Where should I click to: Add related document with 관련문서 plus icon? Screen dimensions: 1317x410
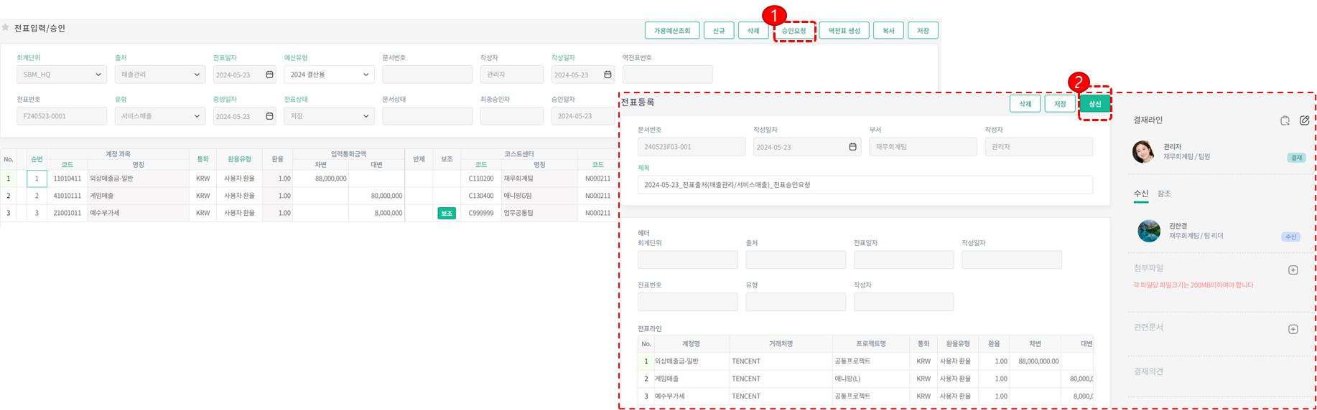(1293, 329)
